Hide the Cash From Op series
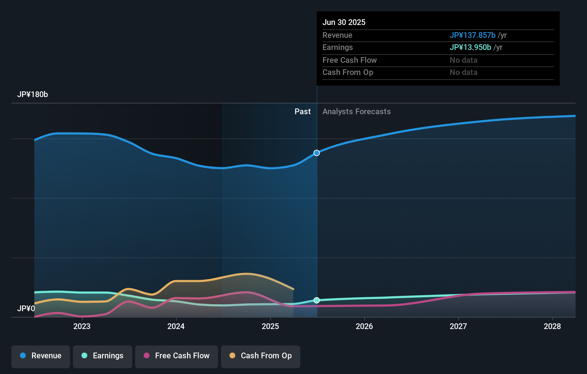 pyautogui.click(x=260, y=356)
